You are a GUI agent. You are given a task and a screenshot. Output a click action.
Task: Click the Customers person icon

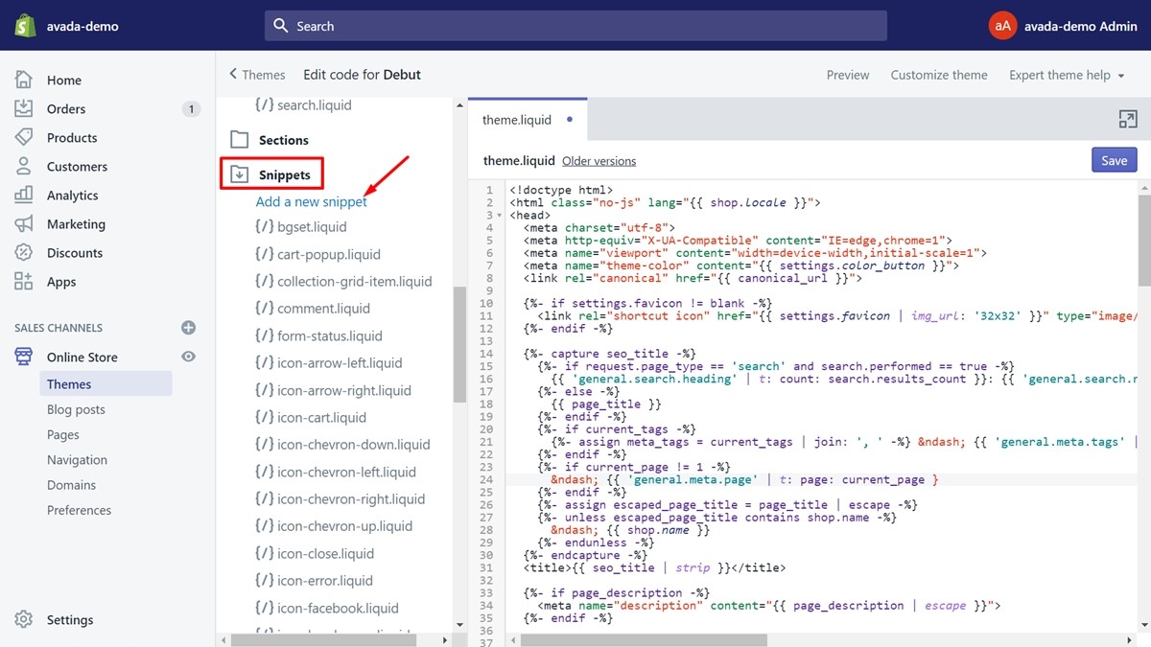[x=24, y=167]
